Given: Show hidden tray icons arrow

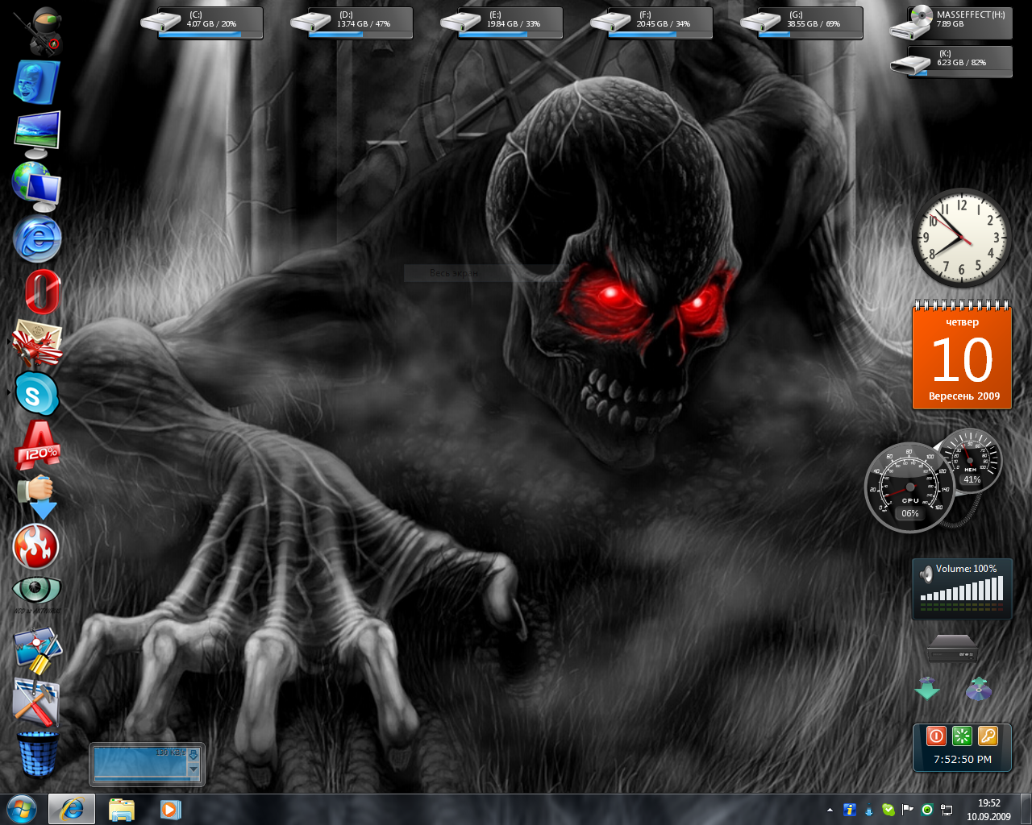Looking at the screenshot, I should [x=830, y=810].
